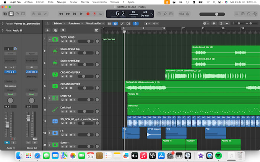Viewport: 260px width, 162px height.
Task: Click the Pro-Q 2 plugin slot
Action: 10,72
